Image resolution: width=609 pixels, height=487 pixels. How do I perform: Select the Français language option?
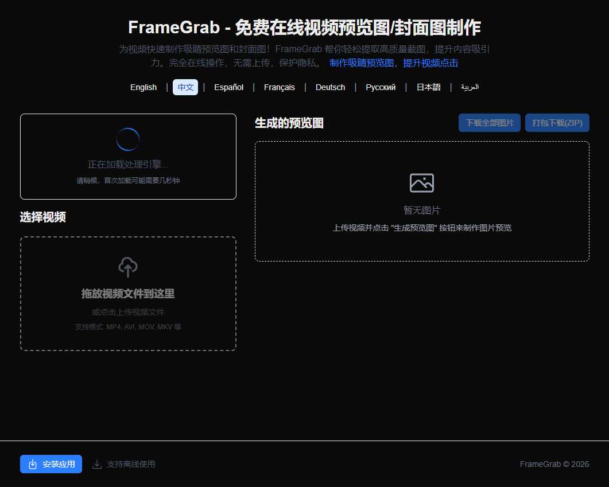click(279, 87)
